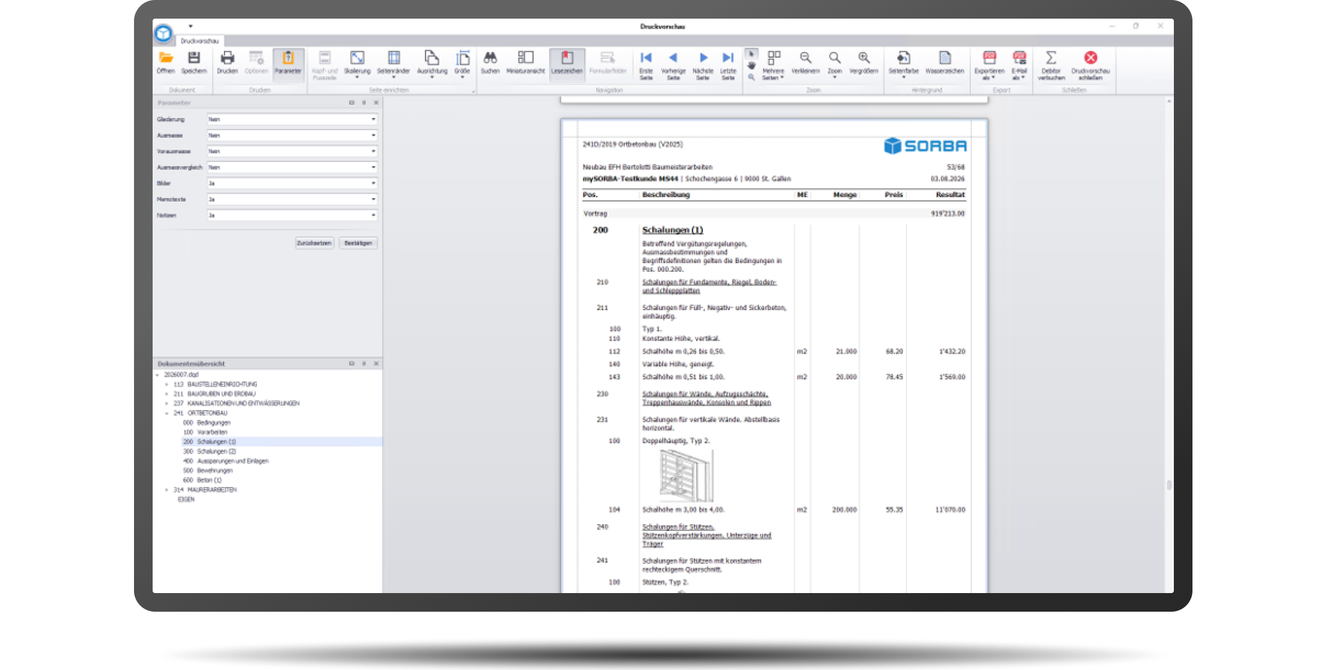
Task: Select 400 Aussparungen und Einlagen
Action: [x=226, y=461]
